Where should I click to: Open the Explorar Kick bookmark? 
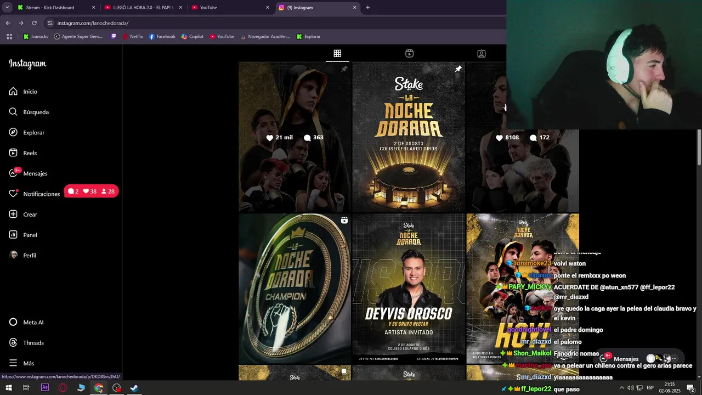point(308,37)
